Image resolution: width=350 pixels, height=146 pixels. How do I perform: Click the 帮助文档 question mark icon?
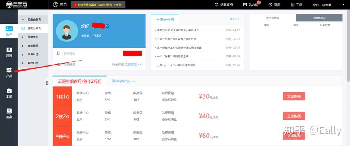tap(216, 5)
